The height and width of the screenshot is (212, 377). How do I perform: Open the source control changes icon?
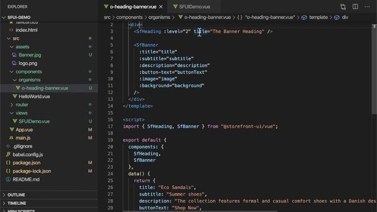[343, 6]
